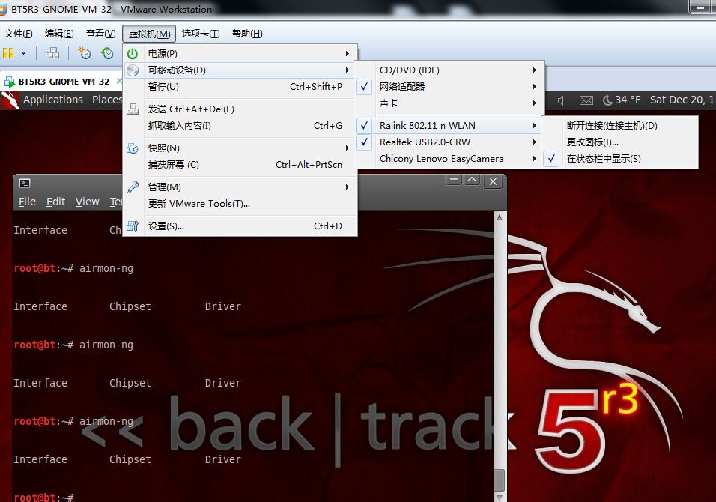Expand the 可移动设备(D) submenu
Image resolution: width=716 pixels, height=502 pixels.
[x=240, y=70]
